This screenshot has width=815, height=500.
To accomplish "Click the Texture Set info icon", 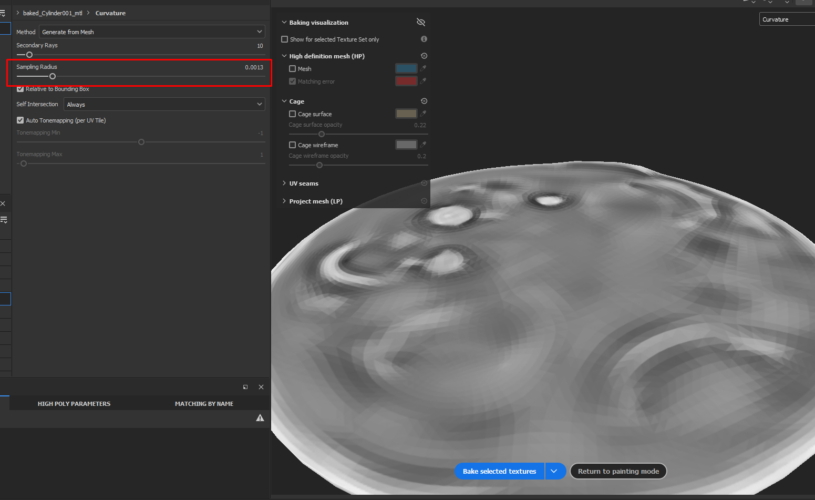I will click(x=424, y=39).
